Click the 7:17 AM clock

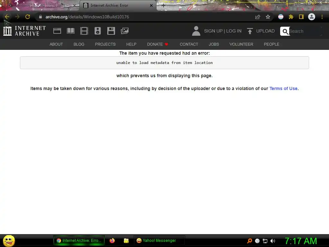click(x=301, y=241)
